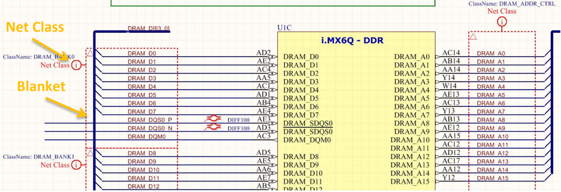Click the triangle marker of the DRAM_ADDR_CTRL blanket
The height and width of the screenshot is (192, 561).
pos(473,36)
